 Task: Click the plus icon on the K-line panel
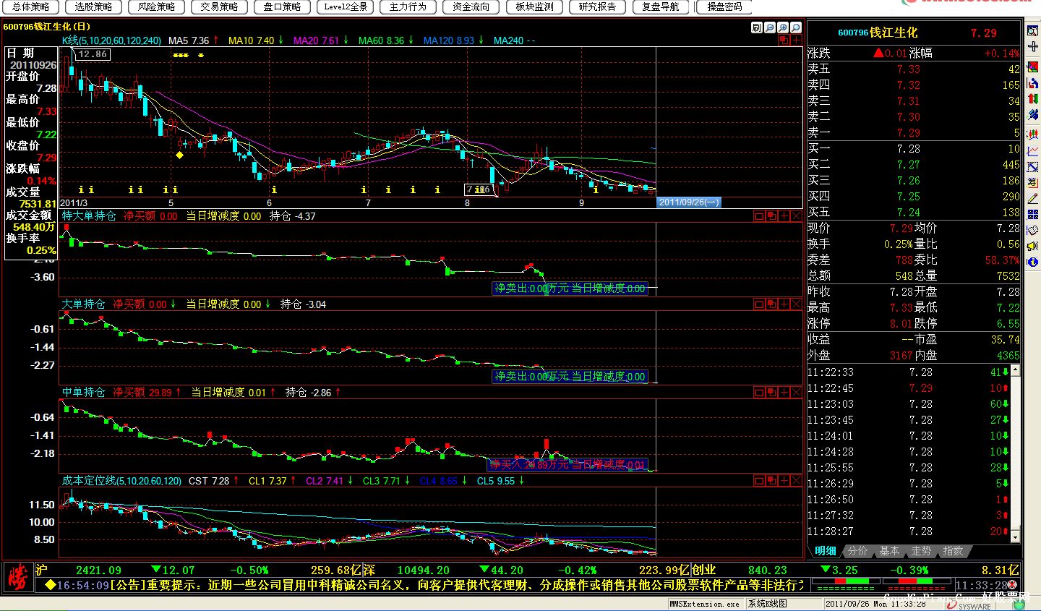pos(796,40)
